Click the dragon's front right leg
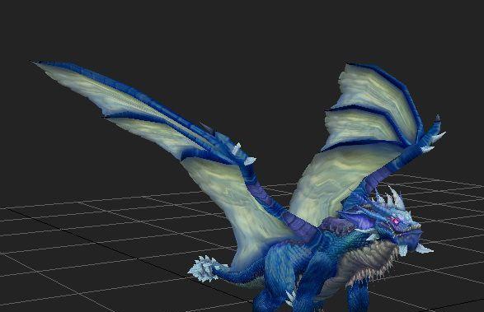Screen dimensions: 484x312 tap(358, 296)
